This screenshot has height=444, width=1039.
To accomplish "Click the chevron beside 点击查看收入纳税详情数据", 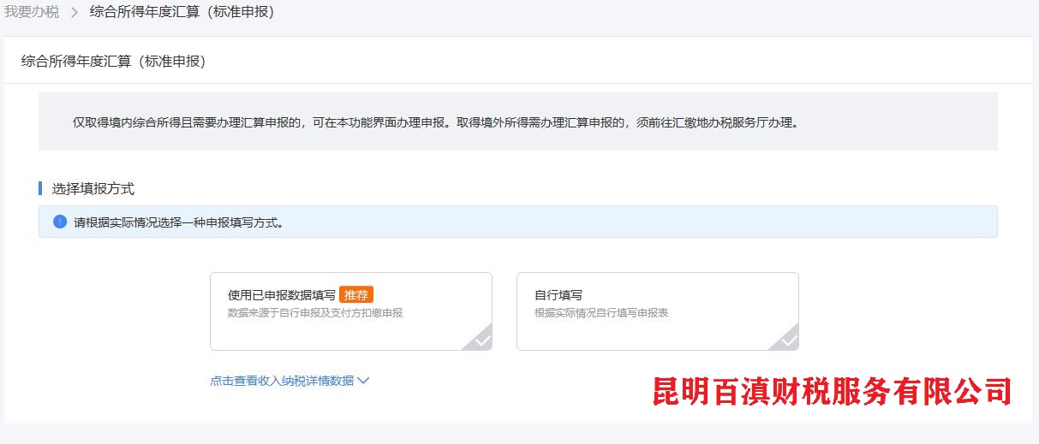I will click(363, 381).
